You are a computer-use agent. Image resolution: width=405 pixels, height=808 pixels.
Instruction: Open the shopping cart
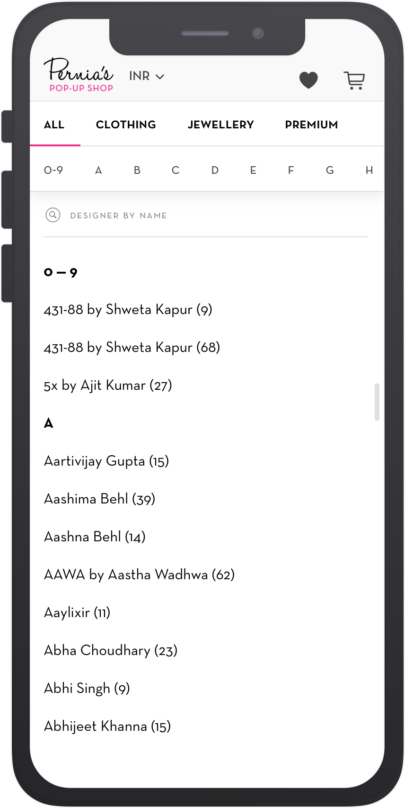(x=354, y=81)
